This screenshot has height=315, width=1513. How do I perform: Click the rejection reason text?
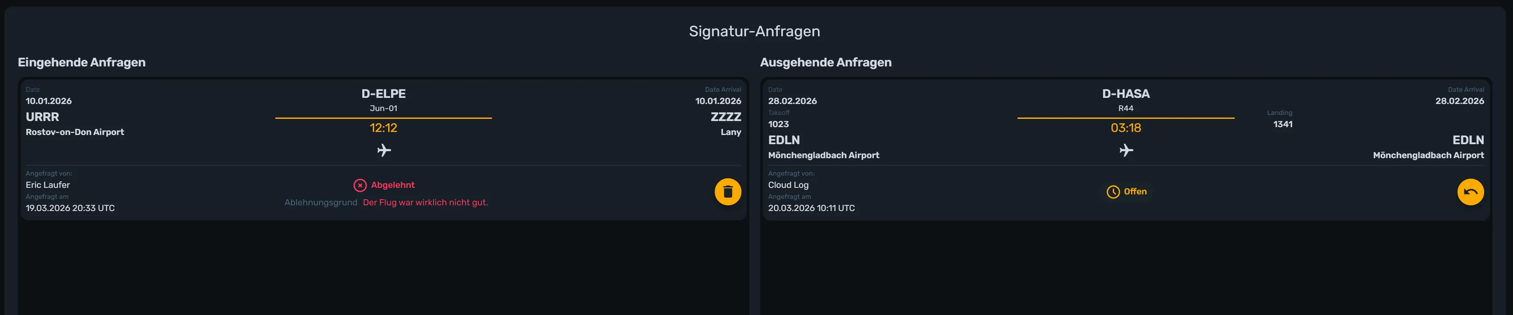pyautogui.click(x=425, y=203)
